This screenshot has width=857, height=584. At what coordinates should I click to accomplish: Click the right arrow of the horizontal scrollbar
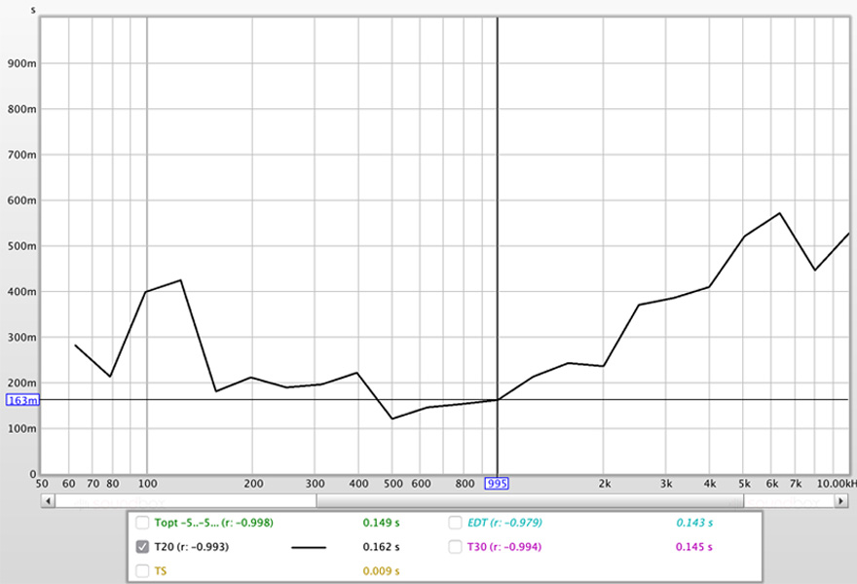click(x=841, y=500)
